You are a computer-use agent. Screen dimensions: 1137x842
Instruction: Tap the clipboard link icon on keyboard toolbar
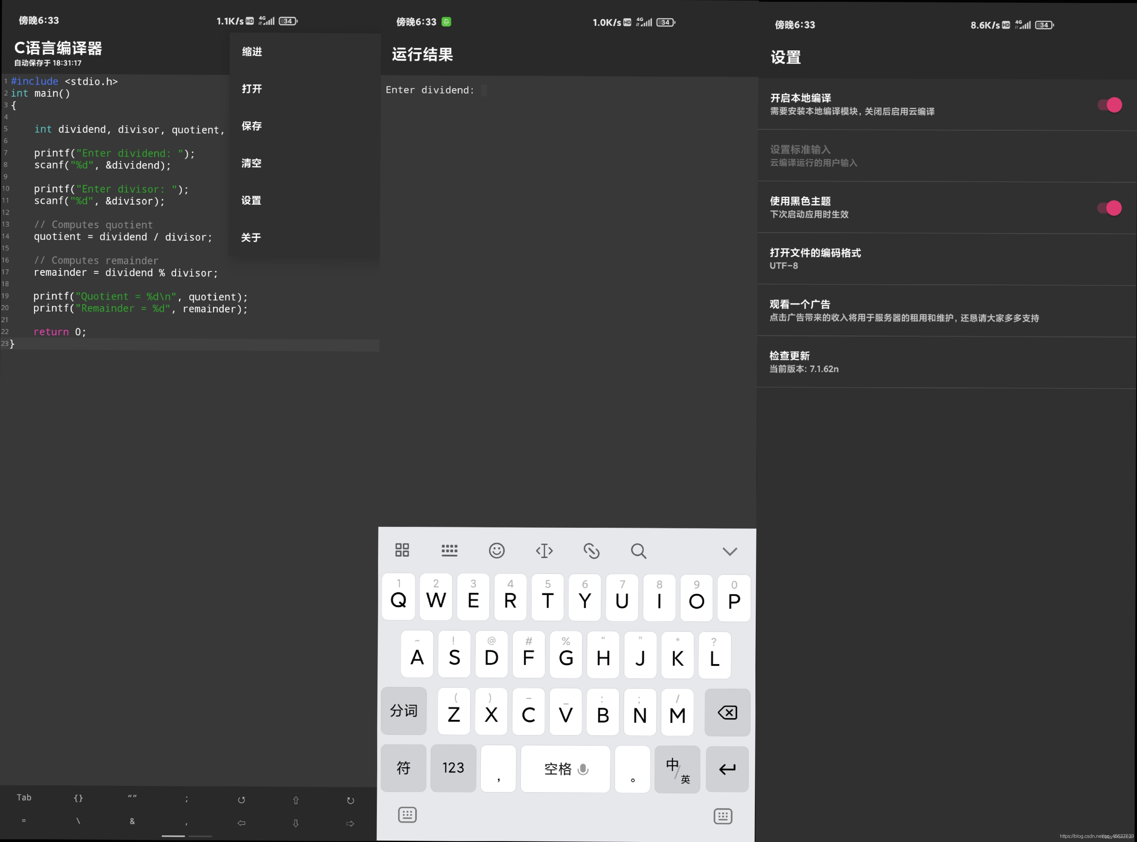pyautogui.click(x=591, y=551)
